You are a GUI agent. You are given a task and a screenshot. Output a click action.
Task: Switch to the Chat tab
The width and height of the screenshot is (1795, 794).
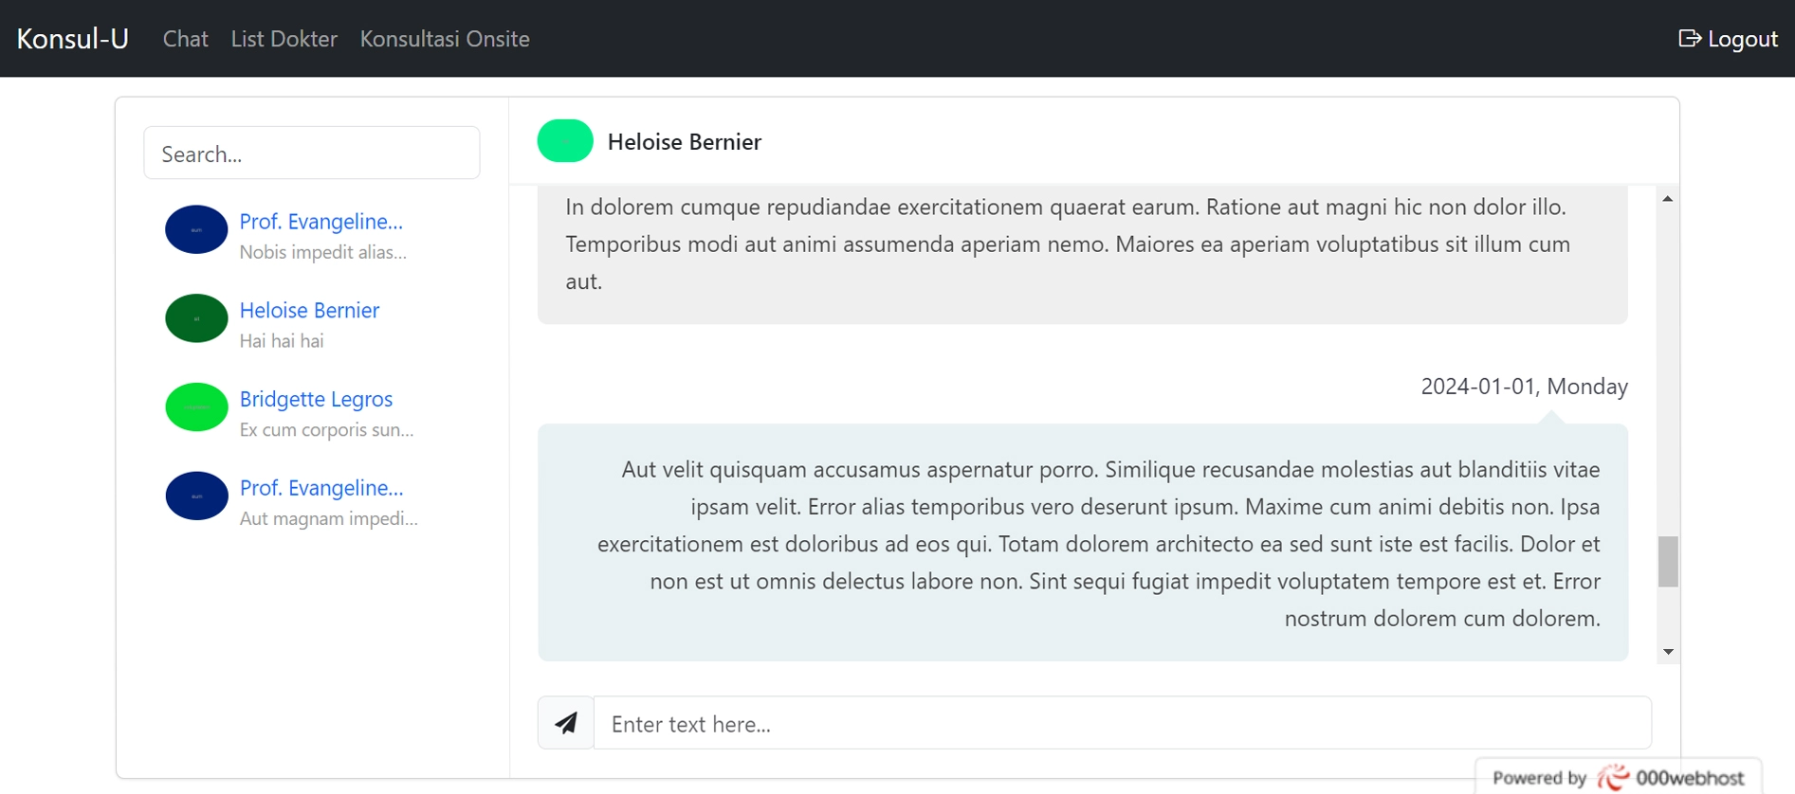(185, 39)
